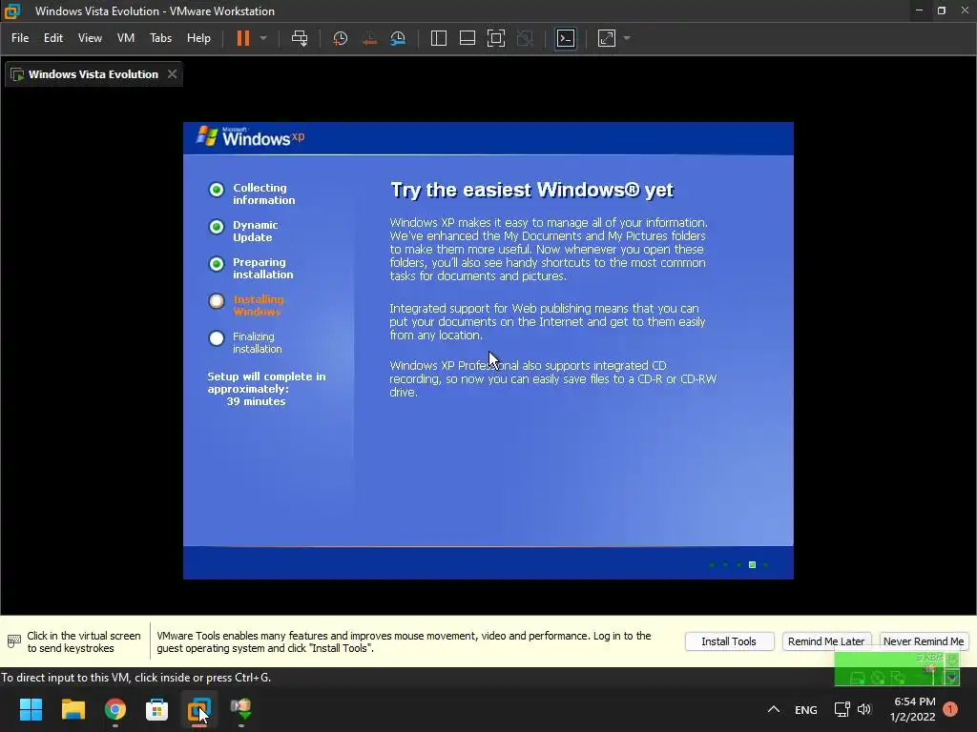
Task: Open network settings tray icon
Action: (842, 709)
